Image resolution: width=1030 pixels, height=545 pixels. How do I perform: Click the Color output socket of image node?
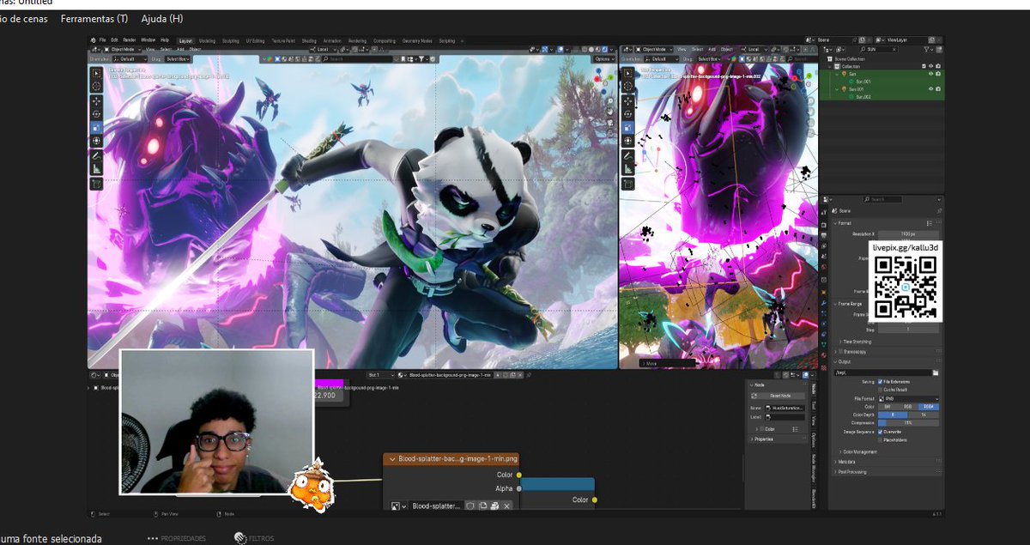click(x=518, y=475)
